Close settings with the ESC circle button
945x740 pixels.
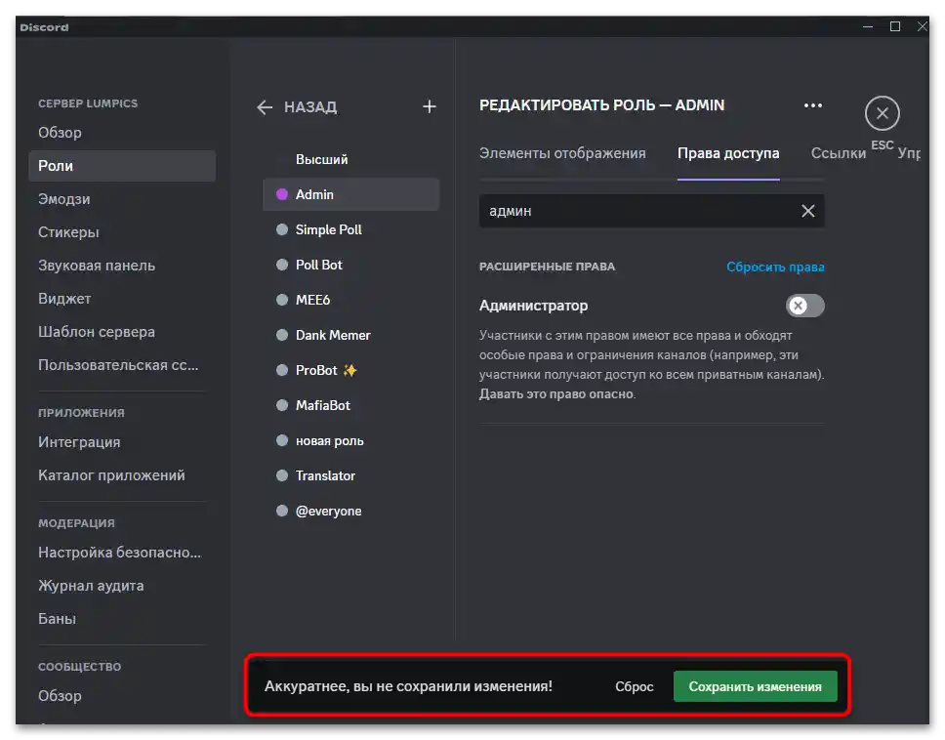coord(882,114)
